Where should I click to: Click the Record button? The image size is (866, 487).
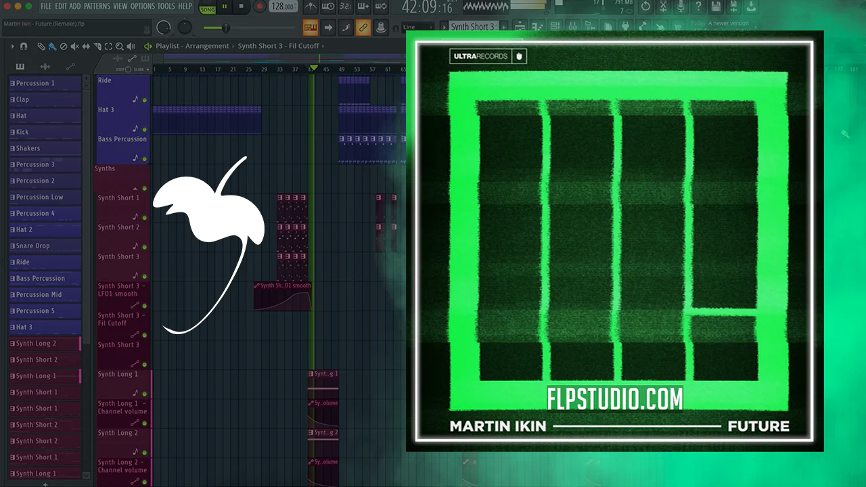(259, 7)
